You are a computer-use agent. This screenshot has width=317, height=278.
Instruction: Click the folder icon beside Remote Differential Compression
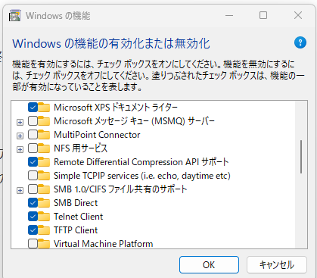pyautogui.click(x=44, y=162)
